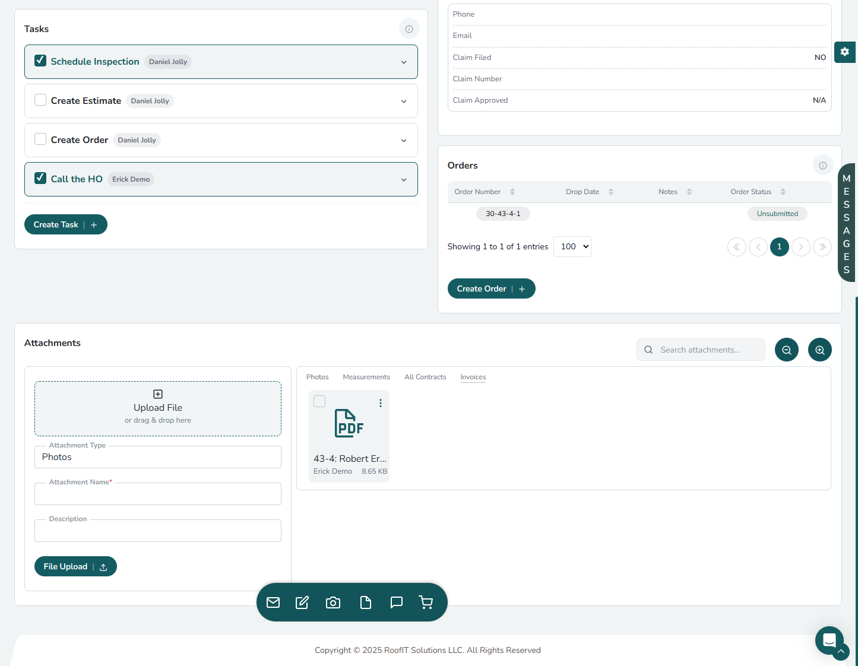Check the Create Estimate task checkbox
Viewport: 858px width, 666px height.
click(40, 100)
